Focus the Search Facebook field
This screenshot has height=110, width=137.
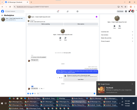coord(15,11)
